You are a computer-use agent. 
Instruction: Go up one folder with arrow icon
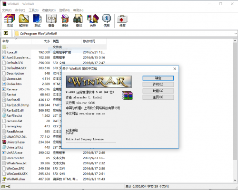(6, 33)
